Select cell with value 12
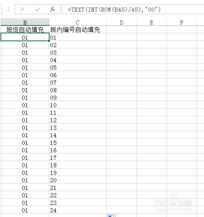Image resolution: width=204 pixels, height=217 pixels. tap(78, 120)
